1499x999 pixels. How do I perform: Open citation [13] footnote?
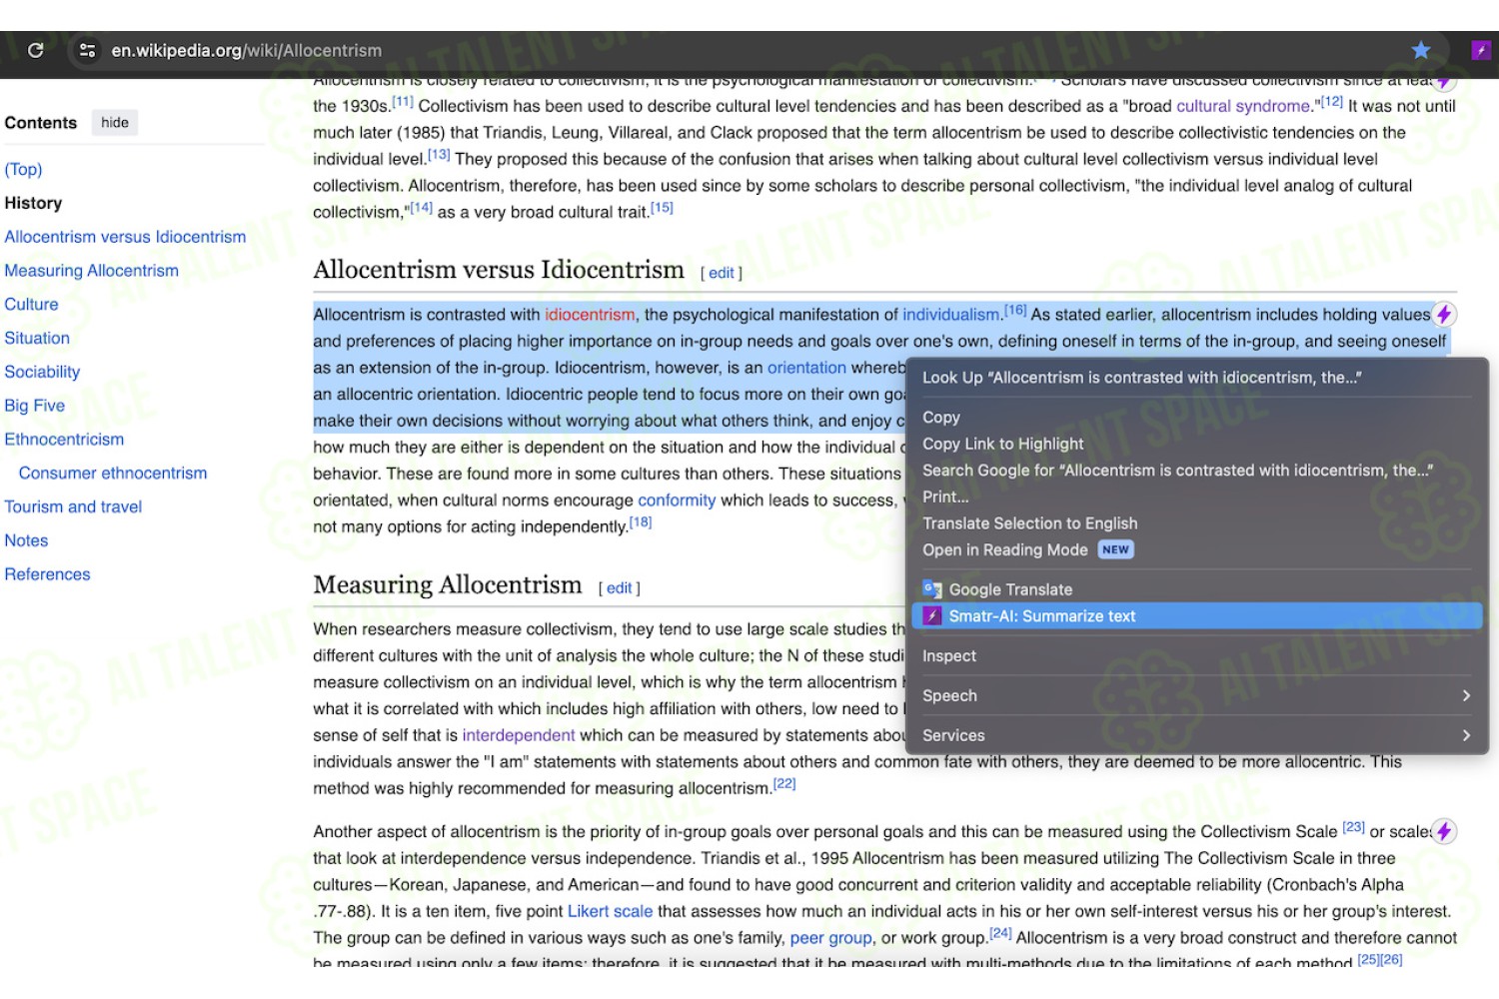[439, 155]
